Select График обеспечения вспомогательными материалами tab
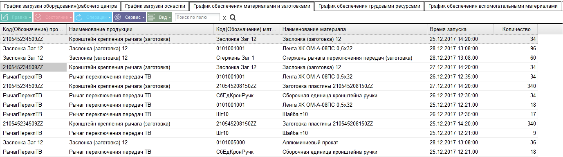563x157 pixels. pyautogui.click(x=493, y=6)
